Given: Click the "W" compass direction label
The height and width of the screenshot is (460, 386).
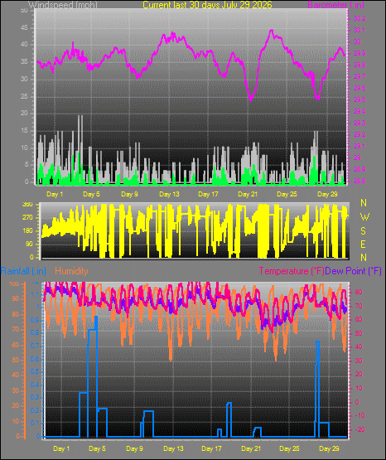Looking at the screenshot, I should (x=364, y=217).
